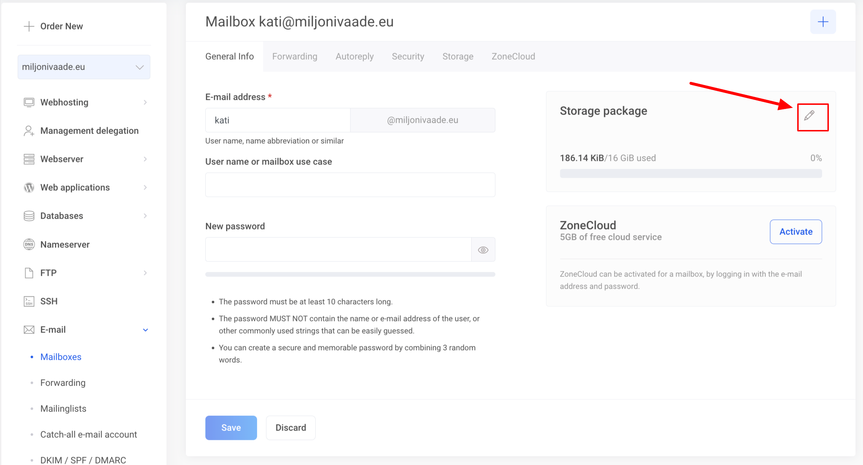Click the Management delegation person icon
The width and height of the screenshot is (863, 465).
point(29,131)
